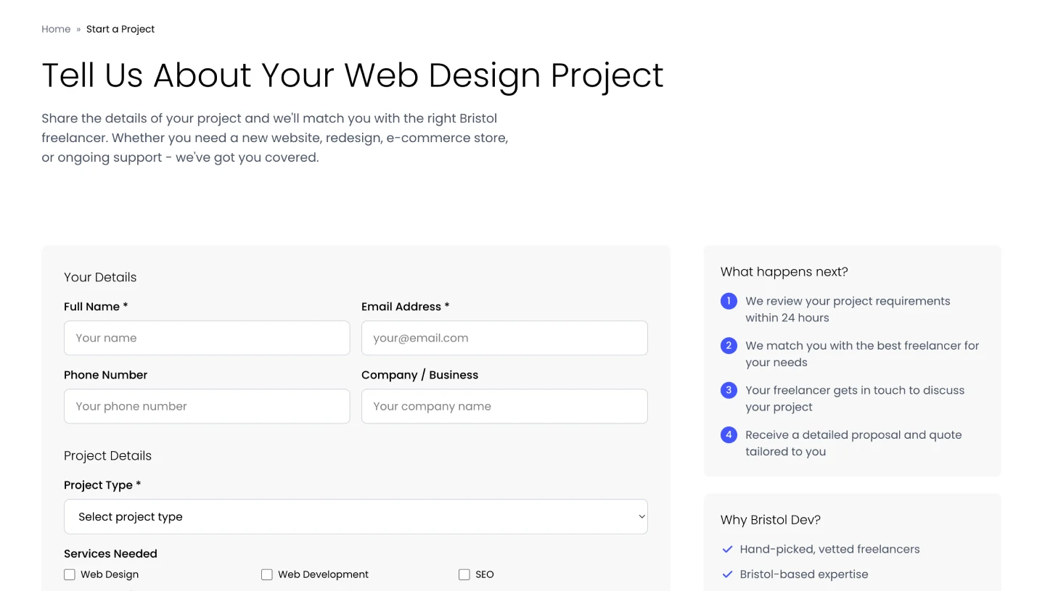Select the Phone Number text box

207,406
